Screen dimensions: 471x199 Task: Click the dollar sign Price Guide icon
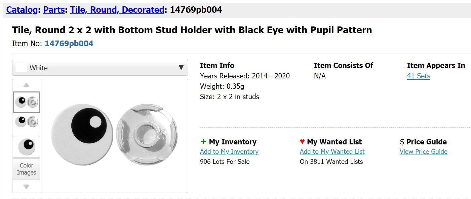tap(402, 142)
